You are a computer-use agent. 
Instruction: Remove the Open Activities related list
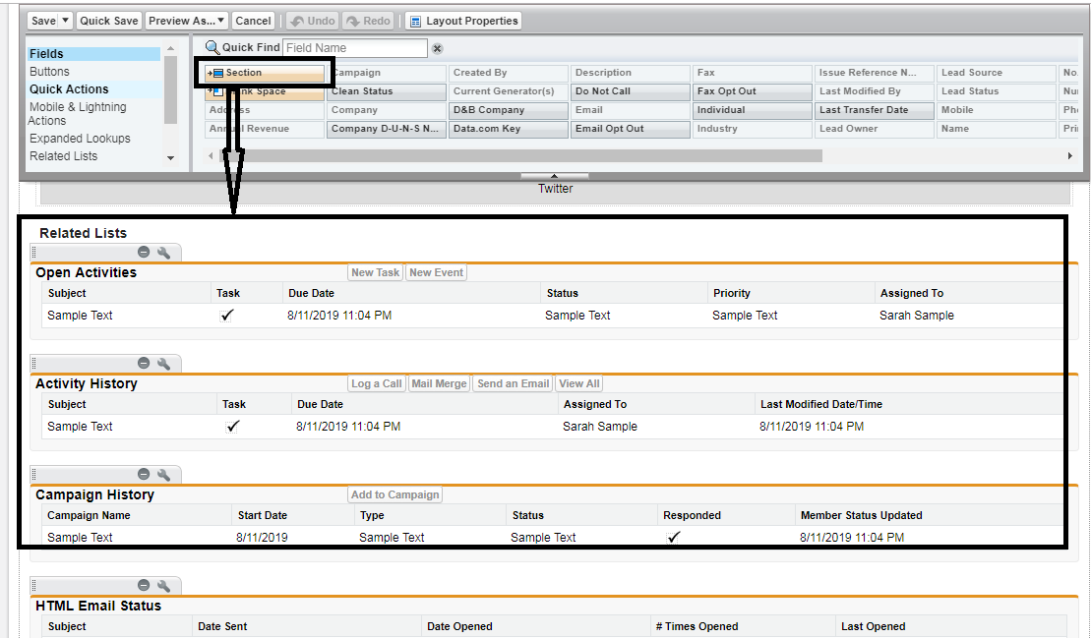[144, 253]
